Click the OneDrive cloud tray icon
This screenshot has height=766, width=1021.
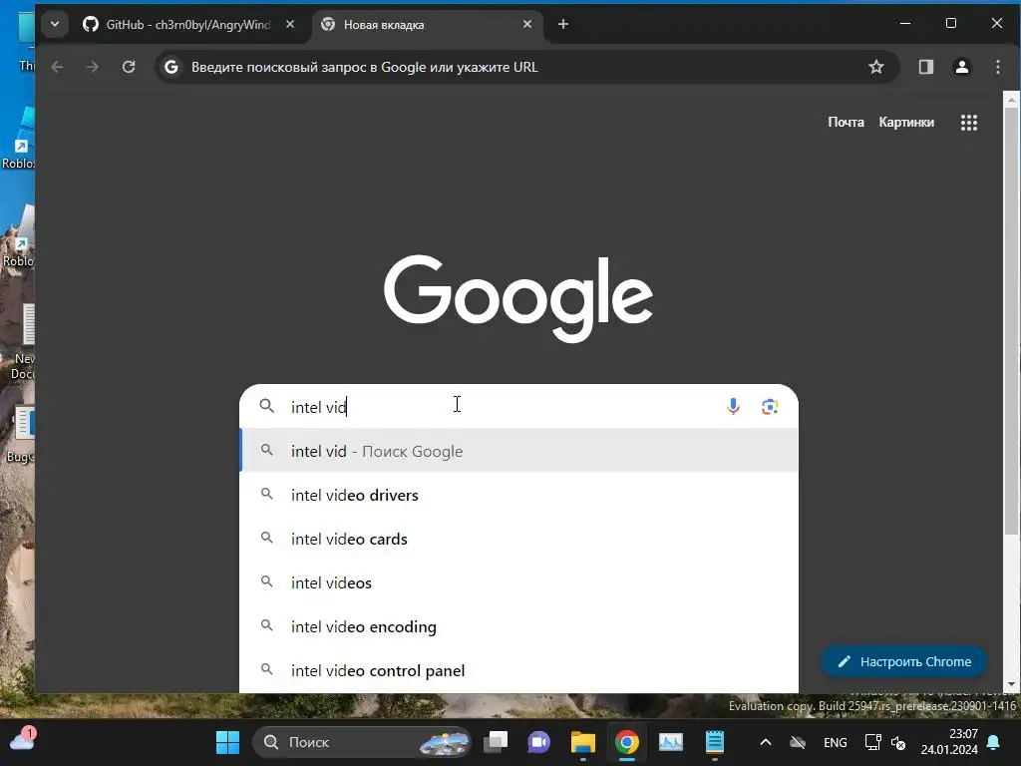(798, 742)
